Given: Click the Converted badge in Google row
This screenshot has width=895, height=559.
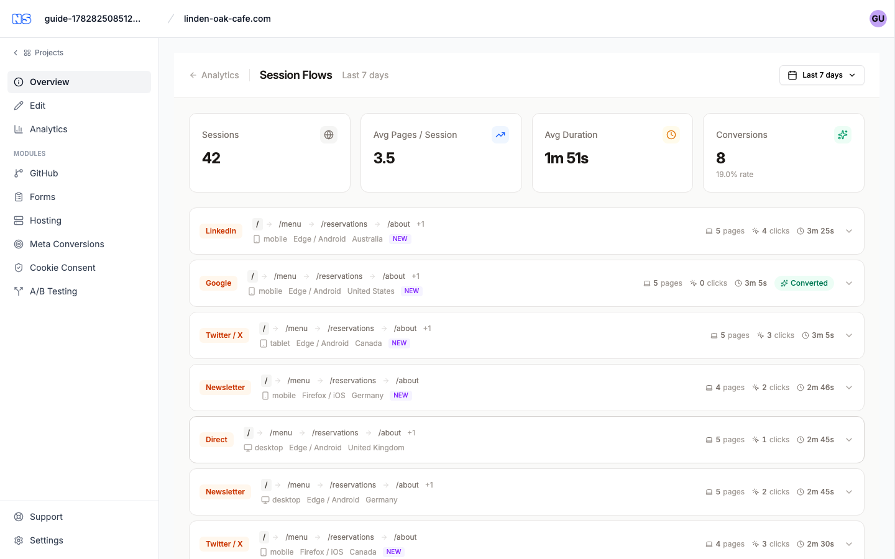Looking at the screenshot, I should pyautogui.click(x=804, y=283).
